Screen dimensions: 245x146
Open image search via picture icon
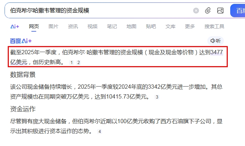[220, 11]
